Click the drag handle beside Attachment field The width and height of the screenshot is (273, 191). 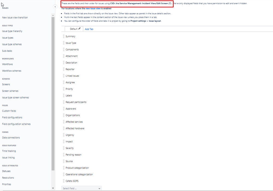point(64,56)
